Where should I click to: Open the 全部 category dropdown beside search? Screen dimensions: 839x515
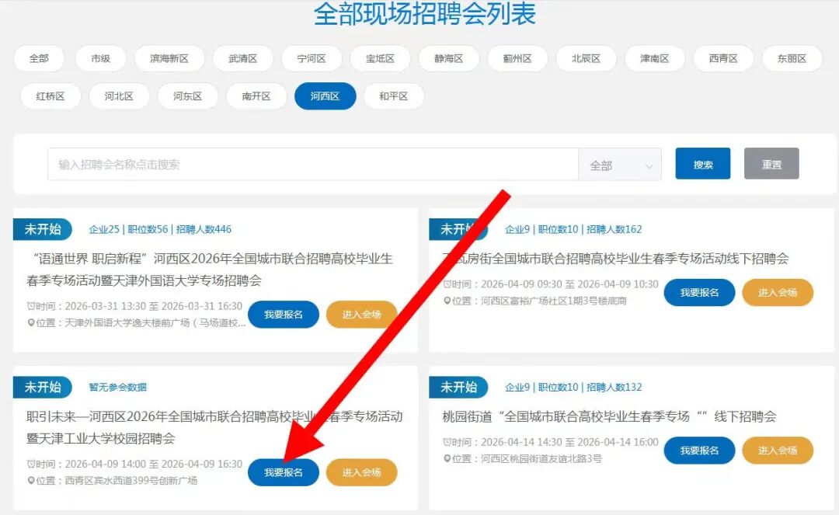pos(619,164)
